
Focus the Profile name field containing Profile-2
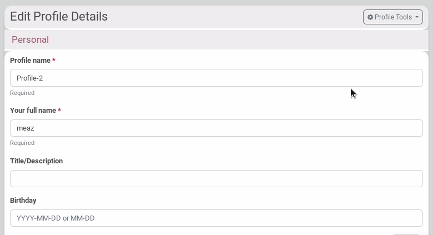216,78
